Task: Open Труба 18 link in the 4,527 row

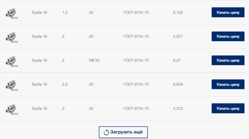Action: (39, 36)
